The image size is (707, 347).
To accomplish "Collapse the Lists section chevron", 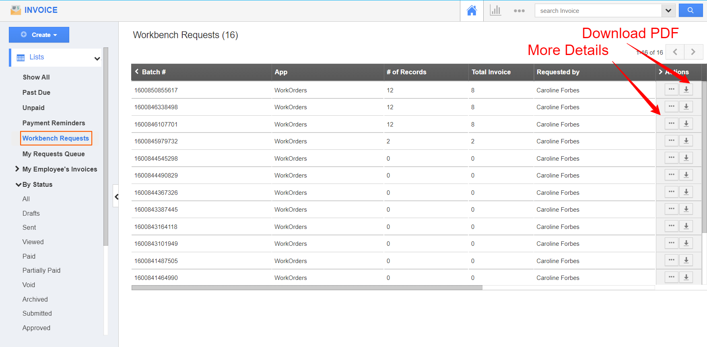I will pos(97,59).
